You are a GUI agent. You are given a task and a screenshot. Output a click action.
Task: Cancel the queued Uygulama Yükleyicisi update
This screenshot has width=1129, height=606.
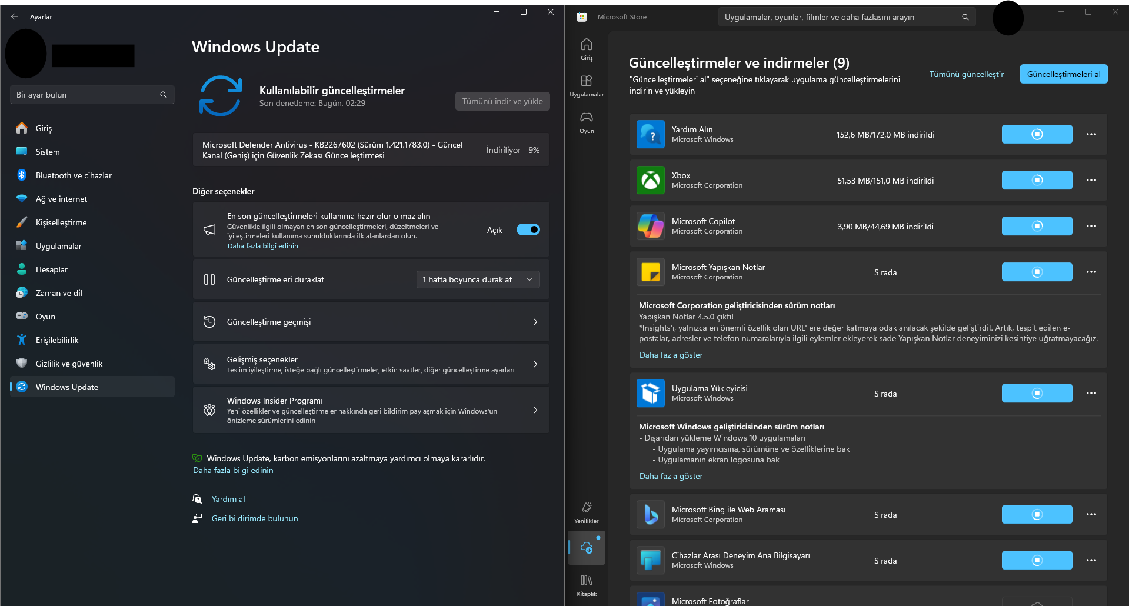(1037, 393)
